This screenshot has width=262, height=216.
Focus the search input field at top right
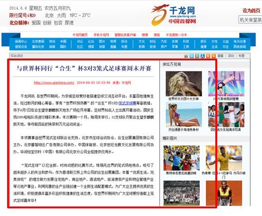pyautogui.click(x=250, y=20)
